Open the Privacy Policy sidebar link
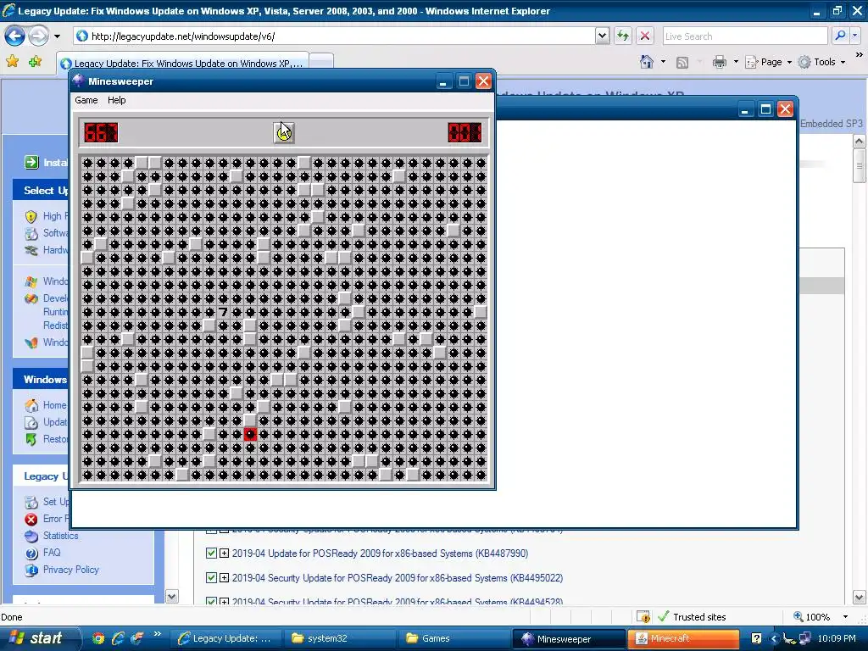Image resolution: width=868 pixels, height=651 pixels. [71, 570]
